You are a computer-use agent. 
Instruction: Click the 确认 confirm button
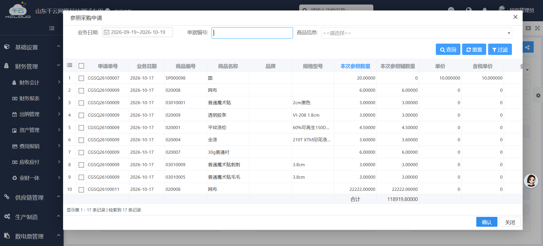coord(487,222)
